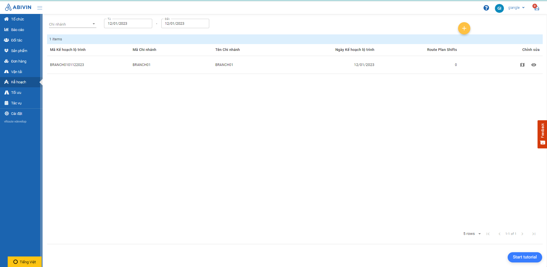Click 12/01/2023 date cell in table
547x267 pixels.
(x=364, y=65)
